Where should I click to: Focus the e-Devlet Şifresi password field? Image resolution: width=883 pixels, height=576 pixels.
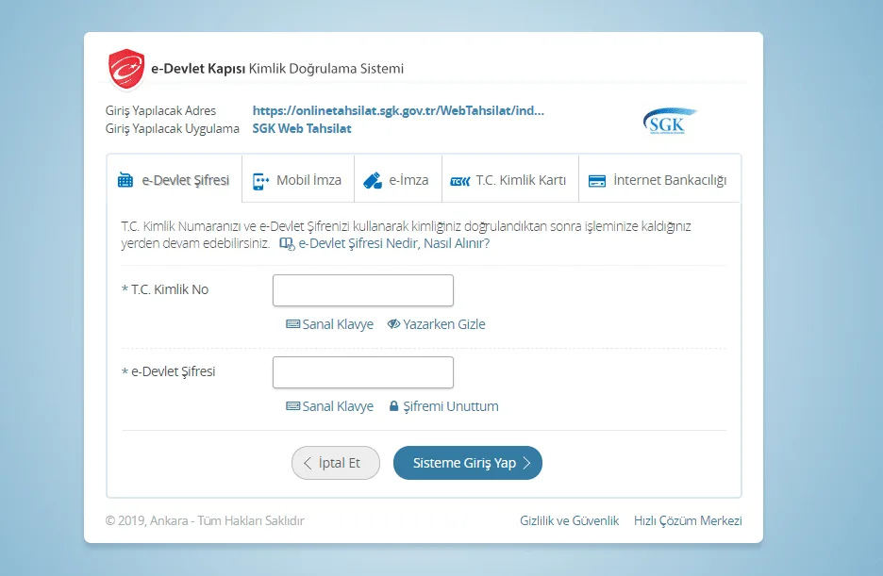click(x=363, y=372)
